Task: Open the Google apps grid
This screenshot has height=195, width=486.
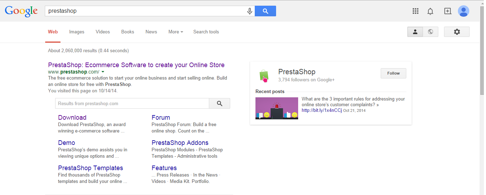Action: tap(416, 11)
